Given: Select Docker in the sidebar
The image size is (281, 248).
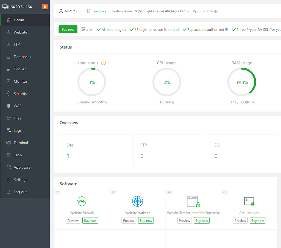Looking at the screenshot, I should [25, 69].
